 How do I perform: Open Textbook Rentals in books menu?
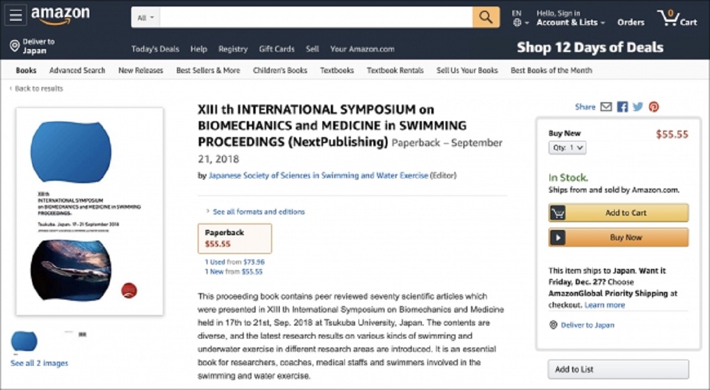click(x=395, y=70)
